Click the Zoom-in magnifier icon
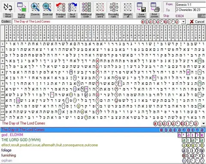The height and width of the screenshot is (164, 206). point(35,7)
